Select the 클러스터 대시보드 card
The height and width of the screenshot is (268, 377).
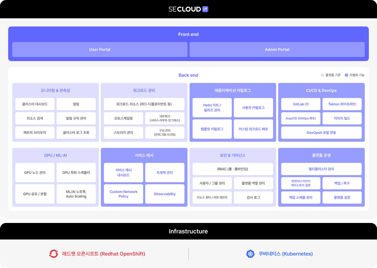click(35, 104)
